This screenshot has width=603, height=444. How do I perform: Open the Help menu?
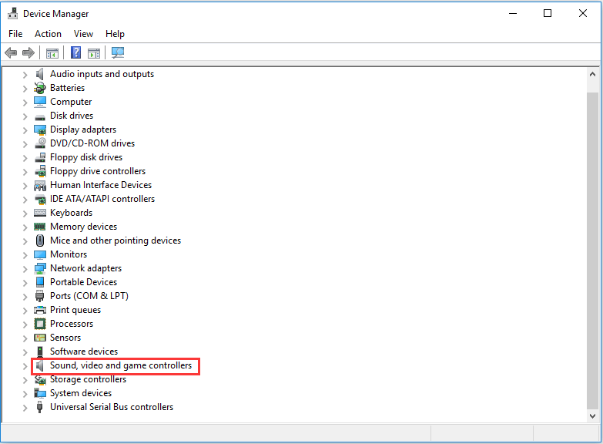[115, 34]
